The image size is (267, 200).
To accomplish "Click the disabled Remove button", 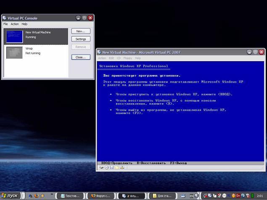I will pos(81,47).
